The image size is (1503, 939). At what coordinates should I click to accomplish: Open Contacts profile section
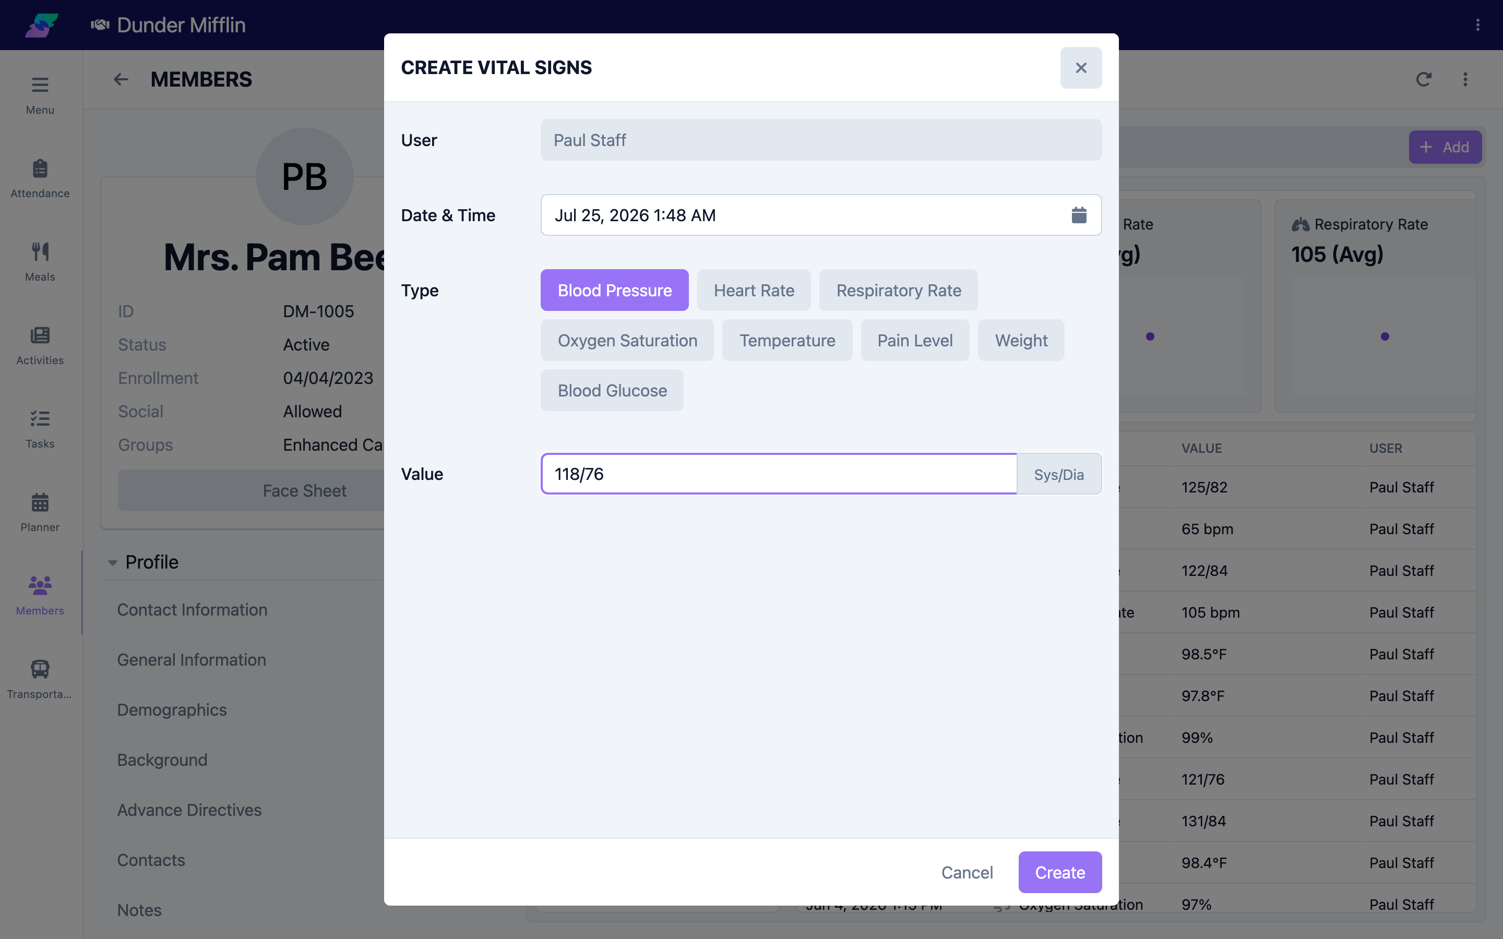pyautogui.click(x=151, y=860)
